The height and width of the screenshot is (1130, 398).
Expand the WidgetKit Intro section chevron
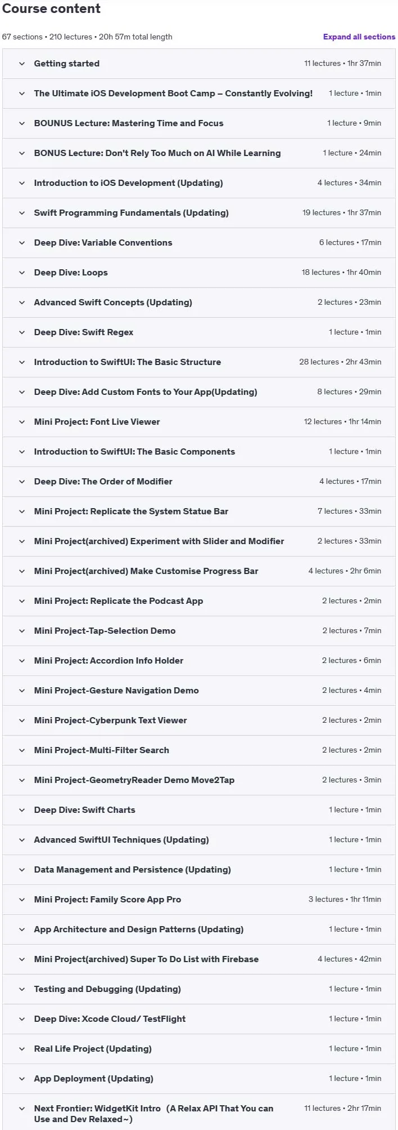[22, 1109]
